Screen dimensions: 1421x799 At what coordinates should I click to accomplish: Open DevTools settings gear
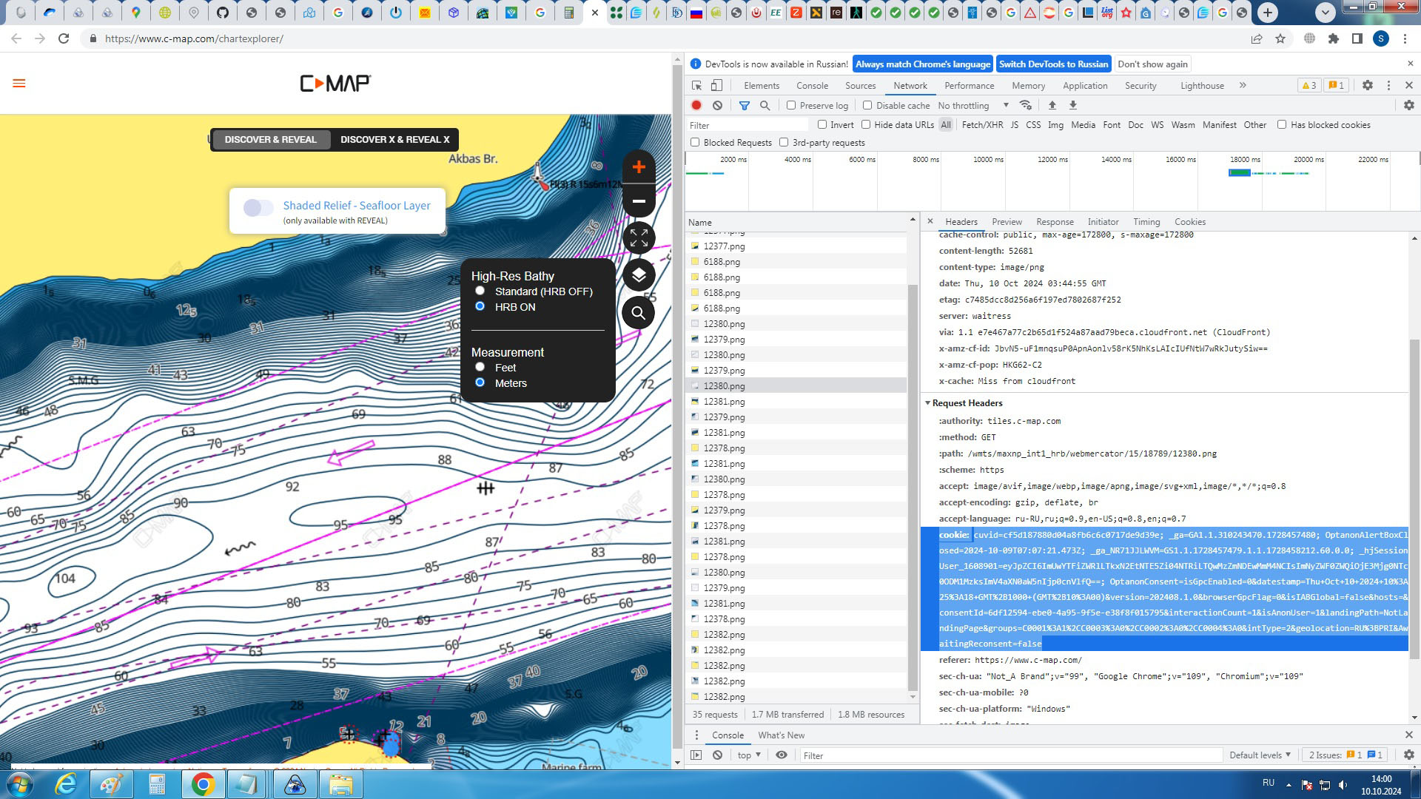click(1367, 86)
